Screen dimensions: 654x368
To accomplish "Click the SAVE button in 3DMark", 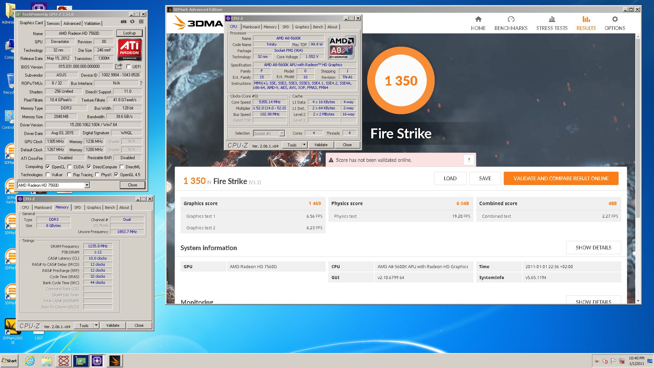I will pos(485,179).
